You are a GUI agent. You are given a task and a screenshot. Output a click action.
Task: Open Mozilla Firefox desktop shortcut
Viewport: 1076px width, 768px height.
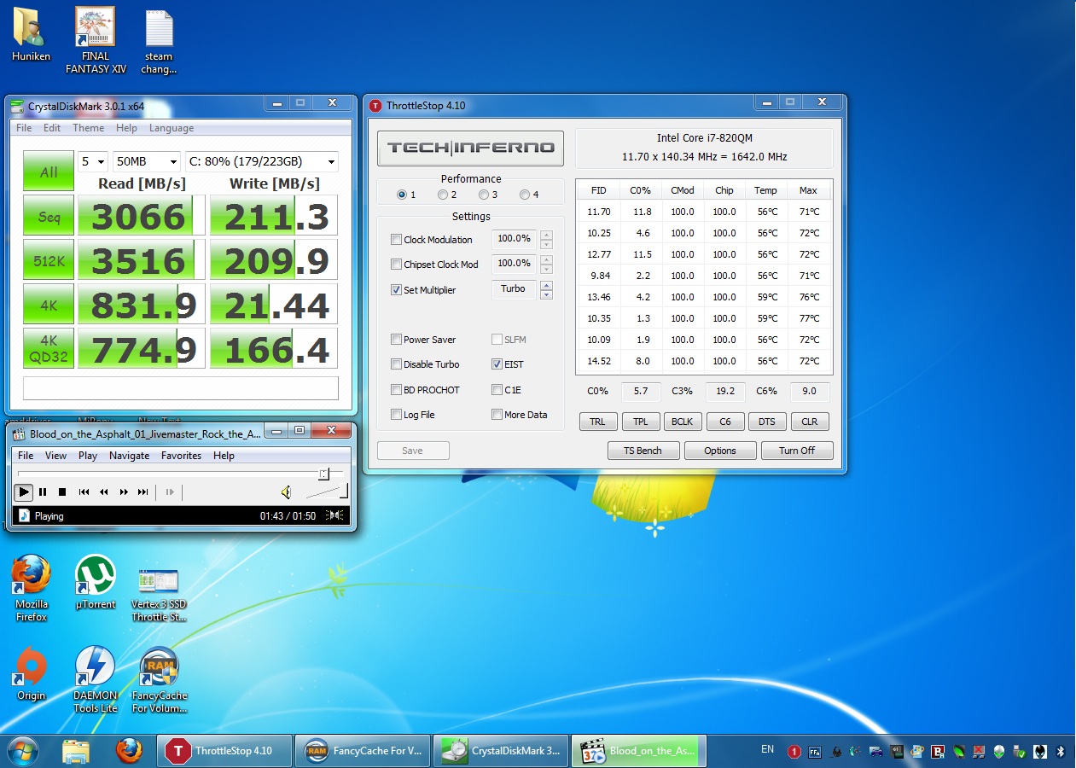(32, 588)
